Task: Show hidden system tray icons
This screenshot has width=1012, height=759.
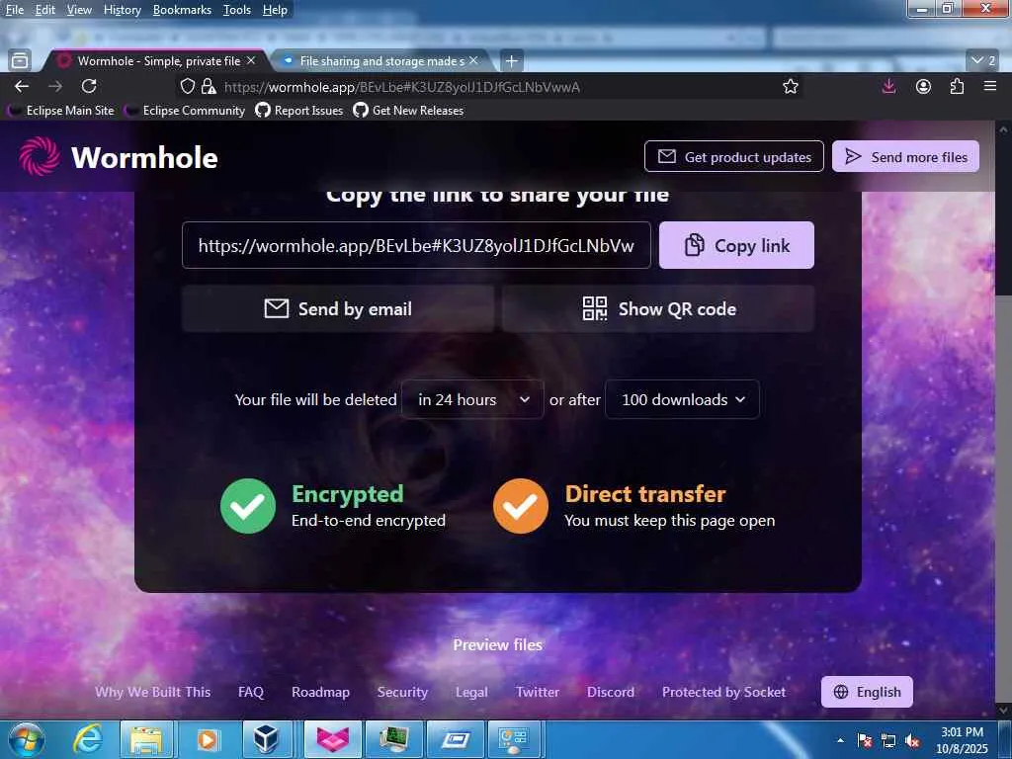Action: pos(840,739)
